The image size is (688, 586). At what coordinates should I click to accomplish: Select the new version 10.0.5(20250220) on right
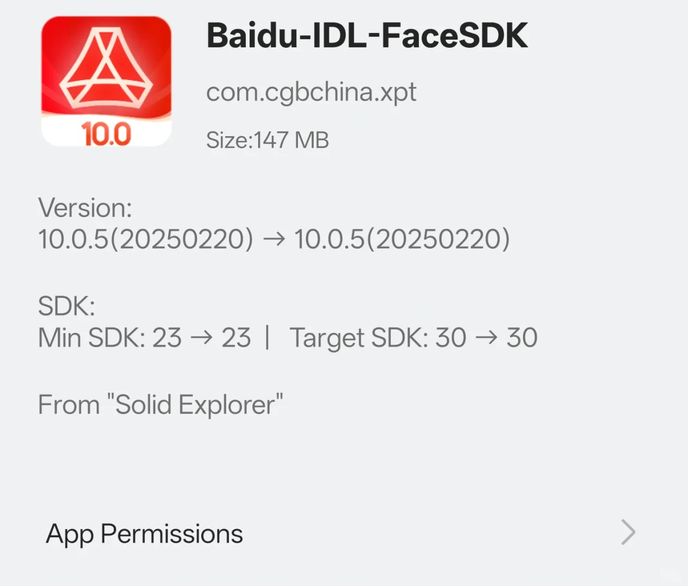click(x=402, y=239)
